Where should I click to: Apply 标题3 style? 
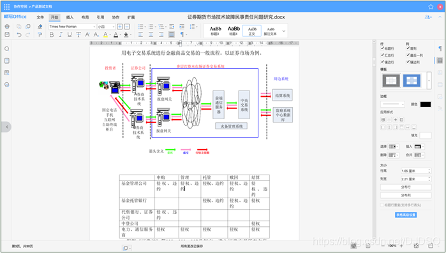(215, 31)
